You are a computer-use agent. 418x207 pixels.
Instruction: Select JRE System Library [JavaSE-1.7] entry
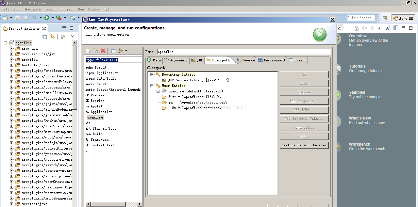click(195, 80)
